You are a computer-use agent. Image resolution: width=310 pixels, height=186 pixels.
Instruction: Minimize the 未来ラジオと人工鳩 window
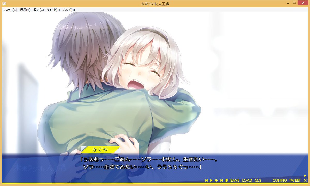(288, 3)
